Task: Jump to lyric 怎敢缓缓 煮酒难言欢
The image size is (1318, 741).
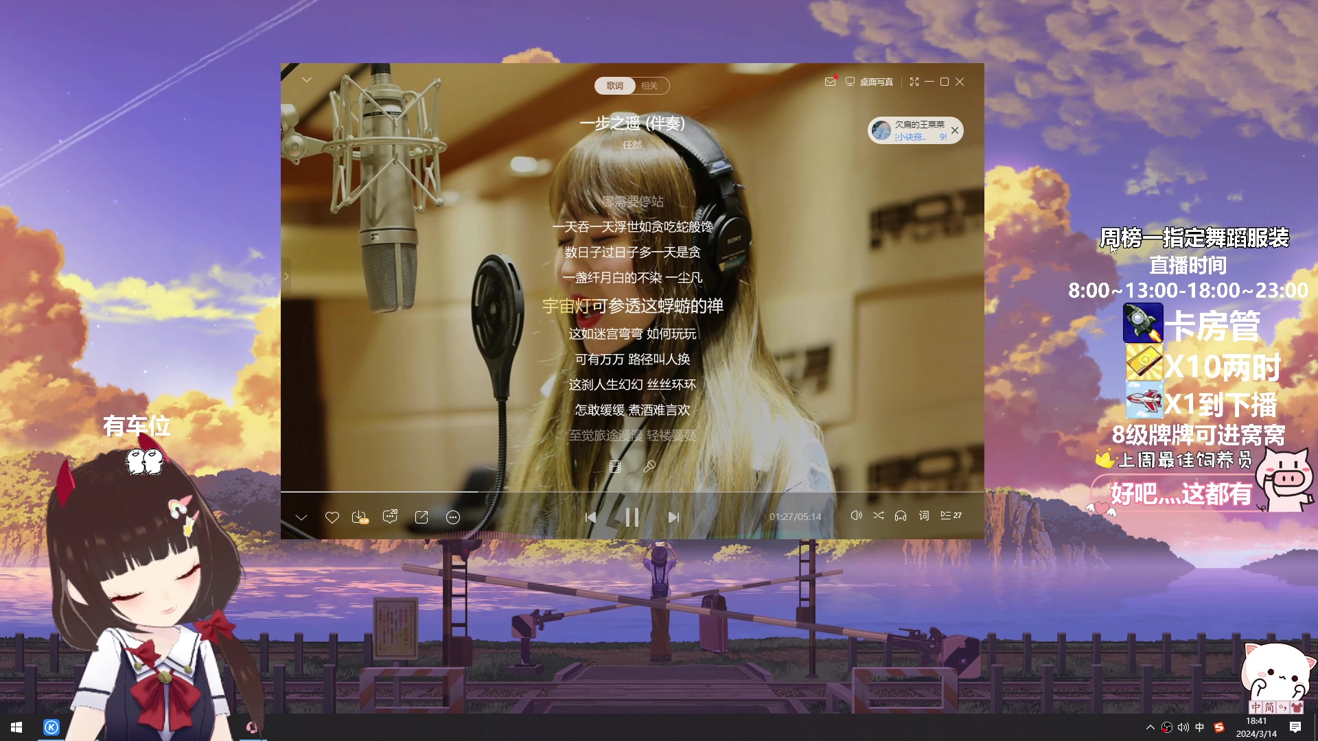Action: pyautogui.click(x=632, y=410)
